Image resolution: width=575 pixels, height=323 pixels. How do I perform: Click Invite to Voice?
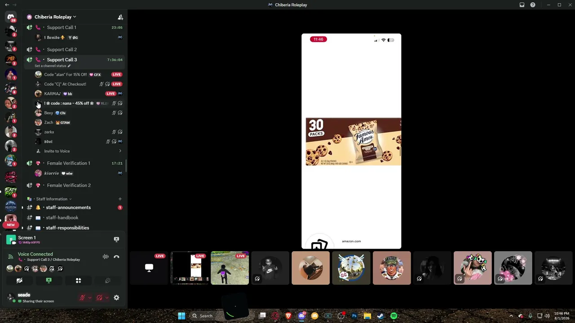79,151
